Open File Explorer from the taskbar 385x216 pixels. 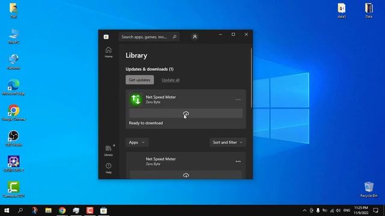point(48,211)
